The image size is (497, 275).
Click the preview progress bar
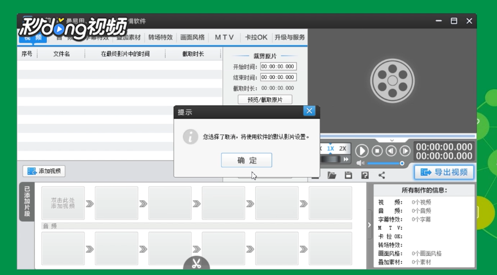[x=398, y=136]
